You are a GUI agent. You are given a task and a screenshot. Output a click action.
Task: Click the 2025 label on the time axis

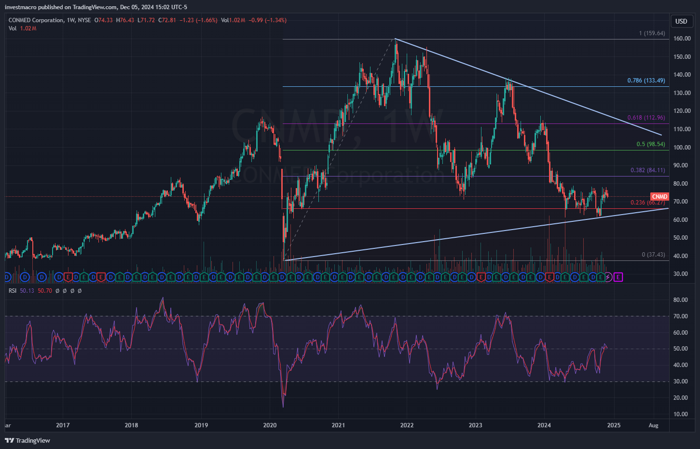point(614,425)
